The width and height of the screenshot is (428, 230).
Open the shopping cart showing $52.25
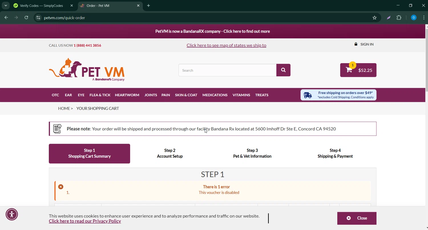(x=358, y=70)
